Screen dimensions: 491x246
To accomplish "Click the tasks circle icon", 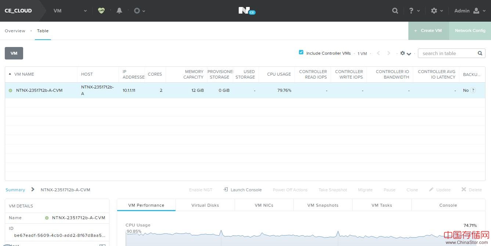I will point(137,11).
